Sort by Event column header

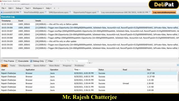click(x=26, y=21)
